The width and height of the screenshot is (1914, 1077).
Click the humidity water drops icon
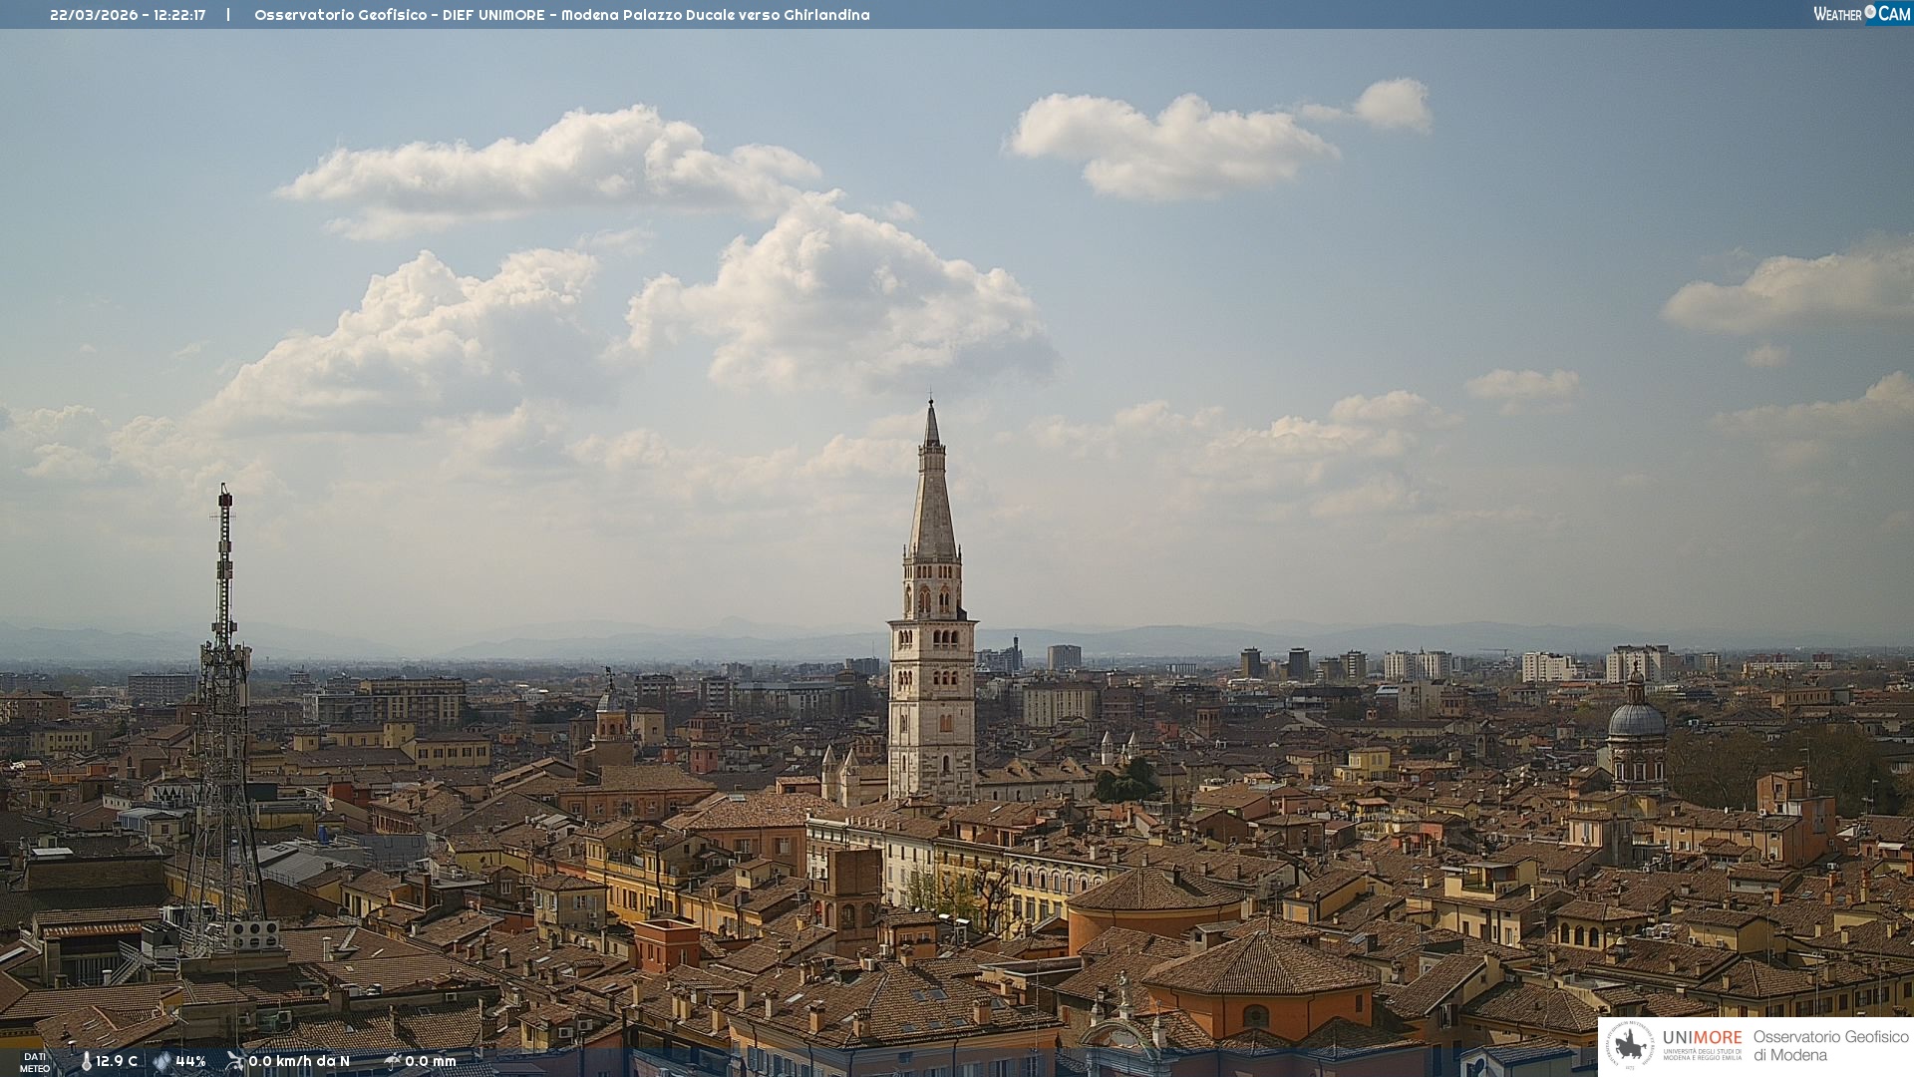tap(161, 1061)
